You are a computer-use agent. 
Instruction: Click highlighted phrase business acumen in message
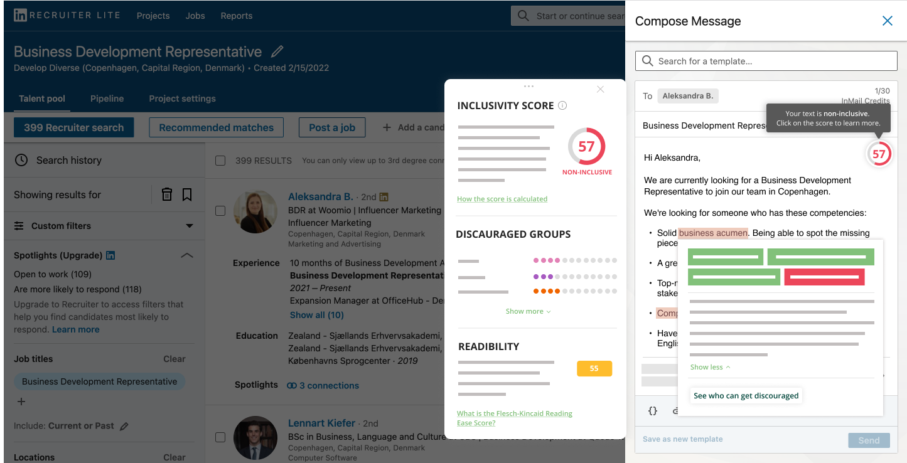[x=713, y=233]
